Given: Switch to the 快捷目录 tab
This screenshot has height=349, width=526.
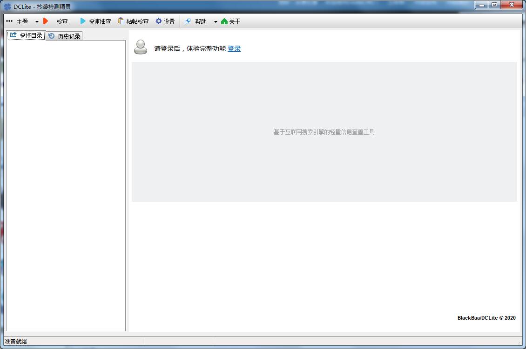Looking at the screenshot, I should (x=27, y=35).
